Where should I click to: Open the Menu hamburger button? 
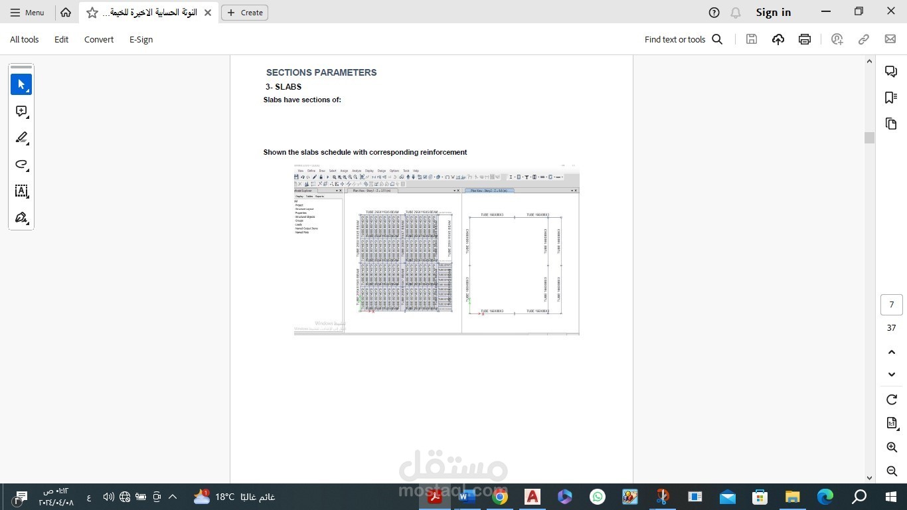[x=27, y=12]
